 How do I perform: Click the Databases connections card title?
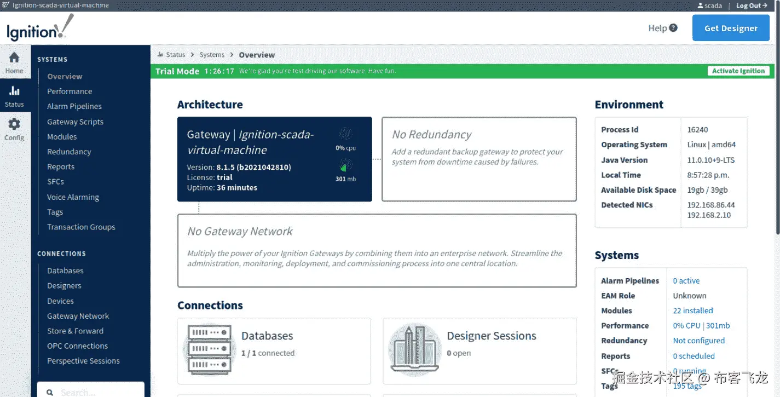coord(267,336)
